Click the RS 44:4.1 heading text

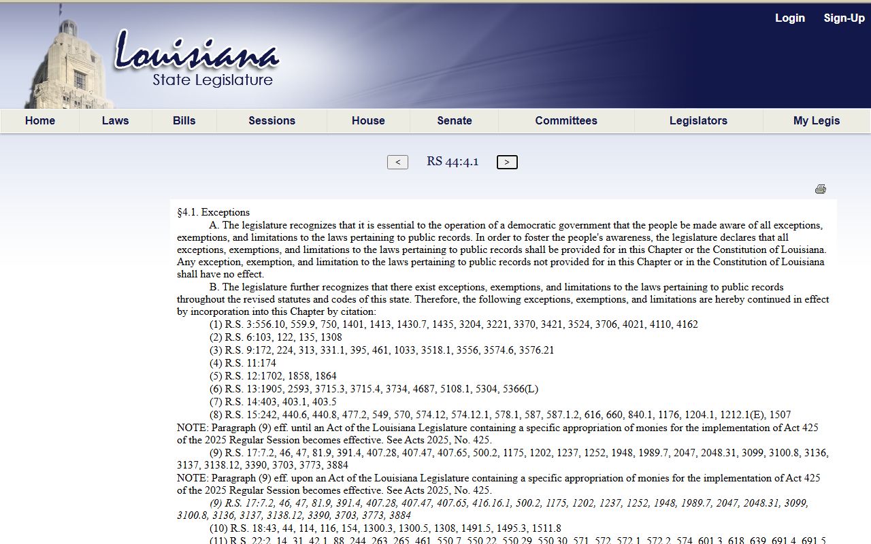click(x=453, y=162)
